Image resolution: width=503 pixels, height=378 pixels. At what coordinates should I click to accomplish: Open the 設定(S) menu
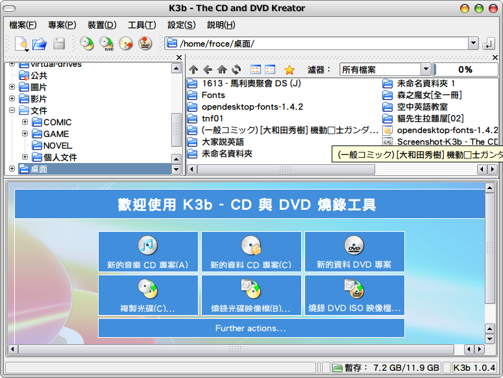(x=182, y=25)
